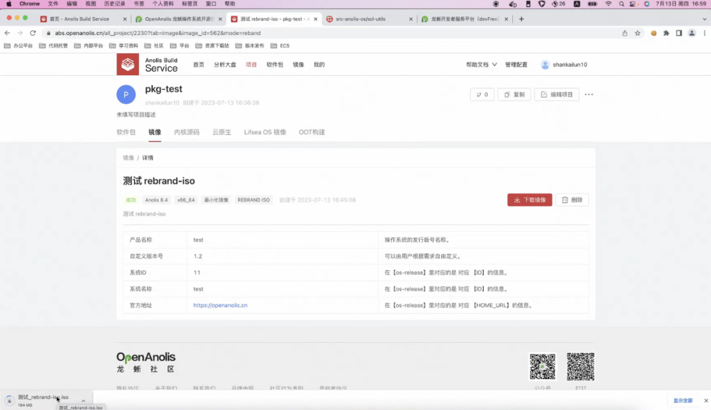Click the share page icon in address bar
This screenshot has height=410, width=711.
[625, 33]
